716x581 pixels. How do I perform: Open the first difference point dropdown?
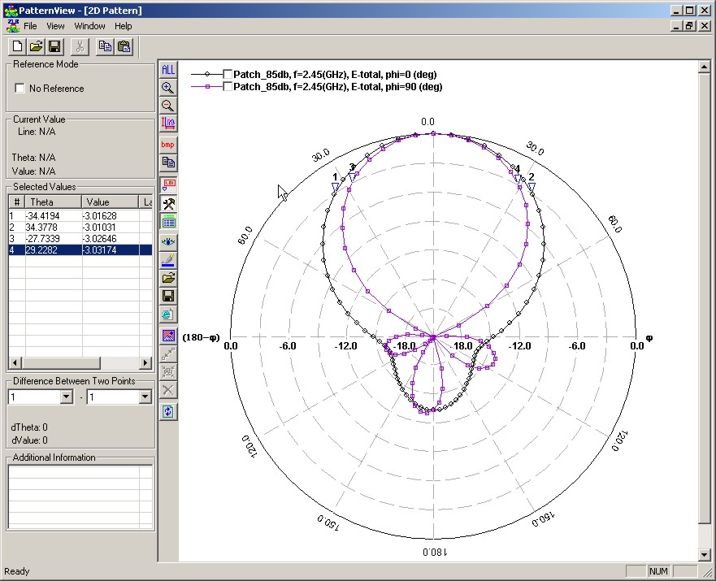[x=67, y=397]
